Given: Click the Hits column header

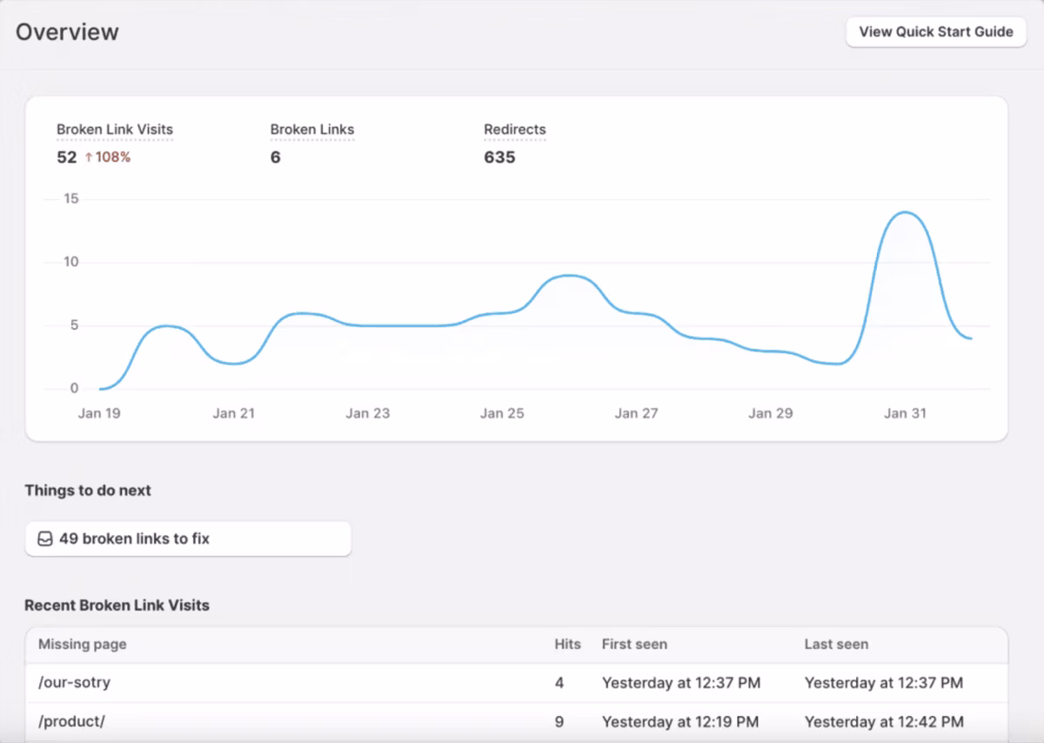Looking at the screenshot, I should (x=567, y=645).
